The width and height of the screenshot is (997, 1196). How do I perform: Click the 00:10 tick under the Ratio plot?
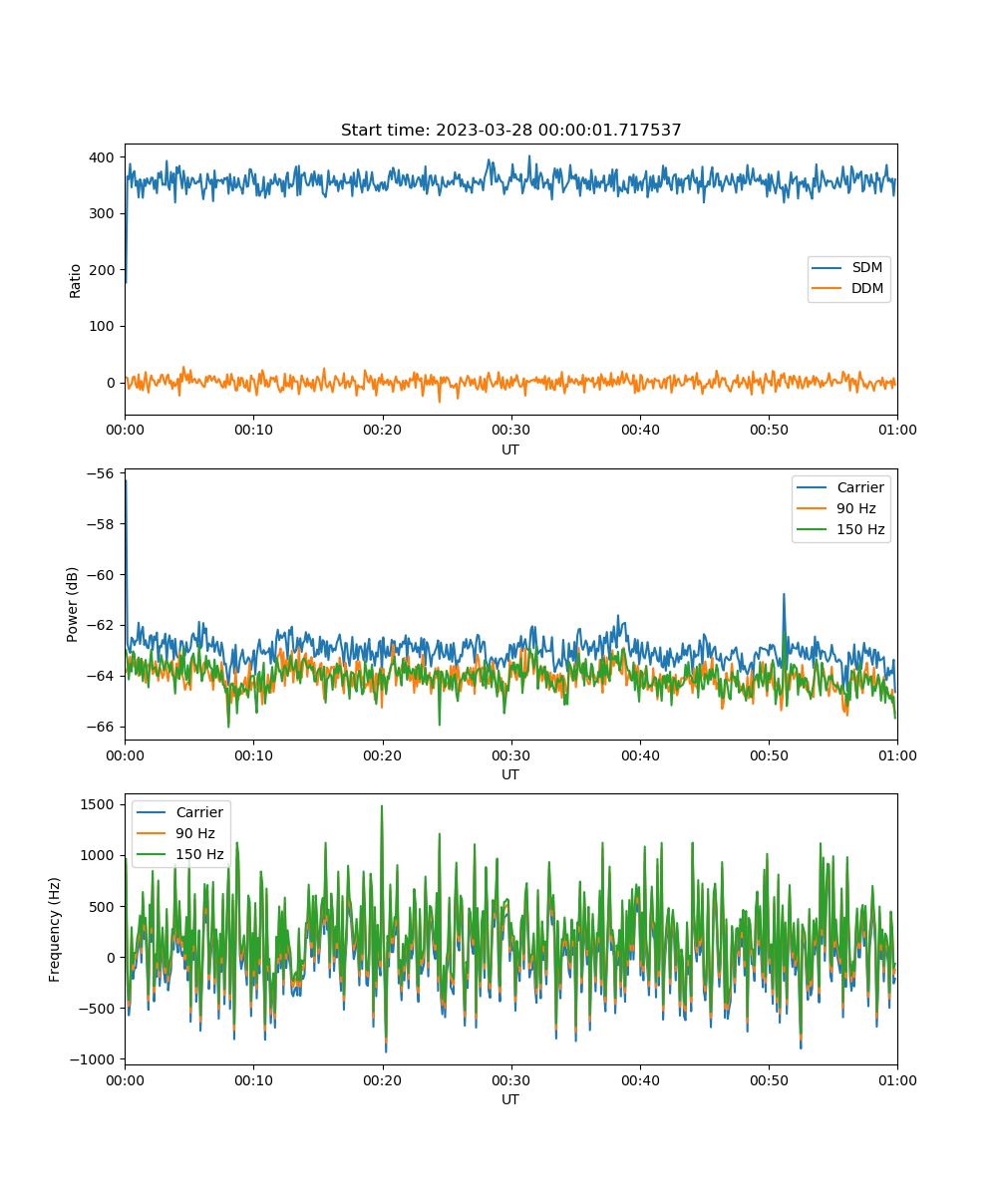(253, 430)
